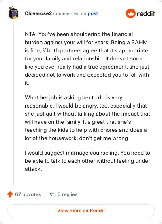The width and height of the screenshot is (162, 224).
Task: Open the blue "post" link
Action: click(93, 13)
